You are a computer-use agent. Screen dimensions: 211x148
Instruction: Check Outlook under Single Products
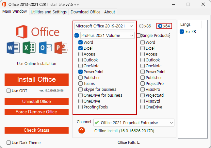point(142,60)
